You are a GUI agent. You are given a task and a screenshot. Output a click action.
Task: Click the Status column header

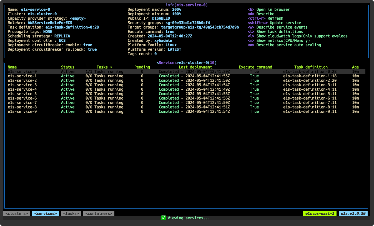(x=68, y=67)
